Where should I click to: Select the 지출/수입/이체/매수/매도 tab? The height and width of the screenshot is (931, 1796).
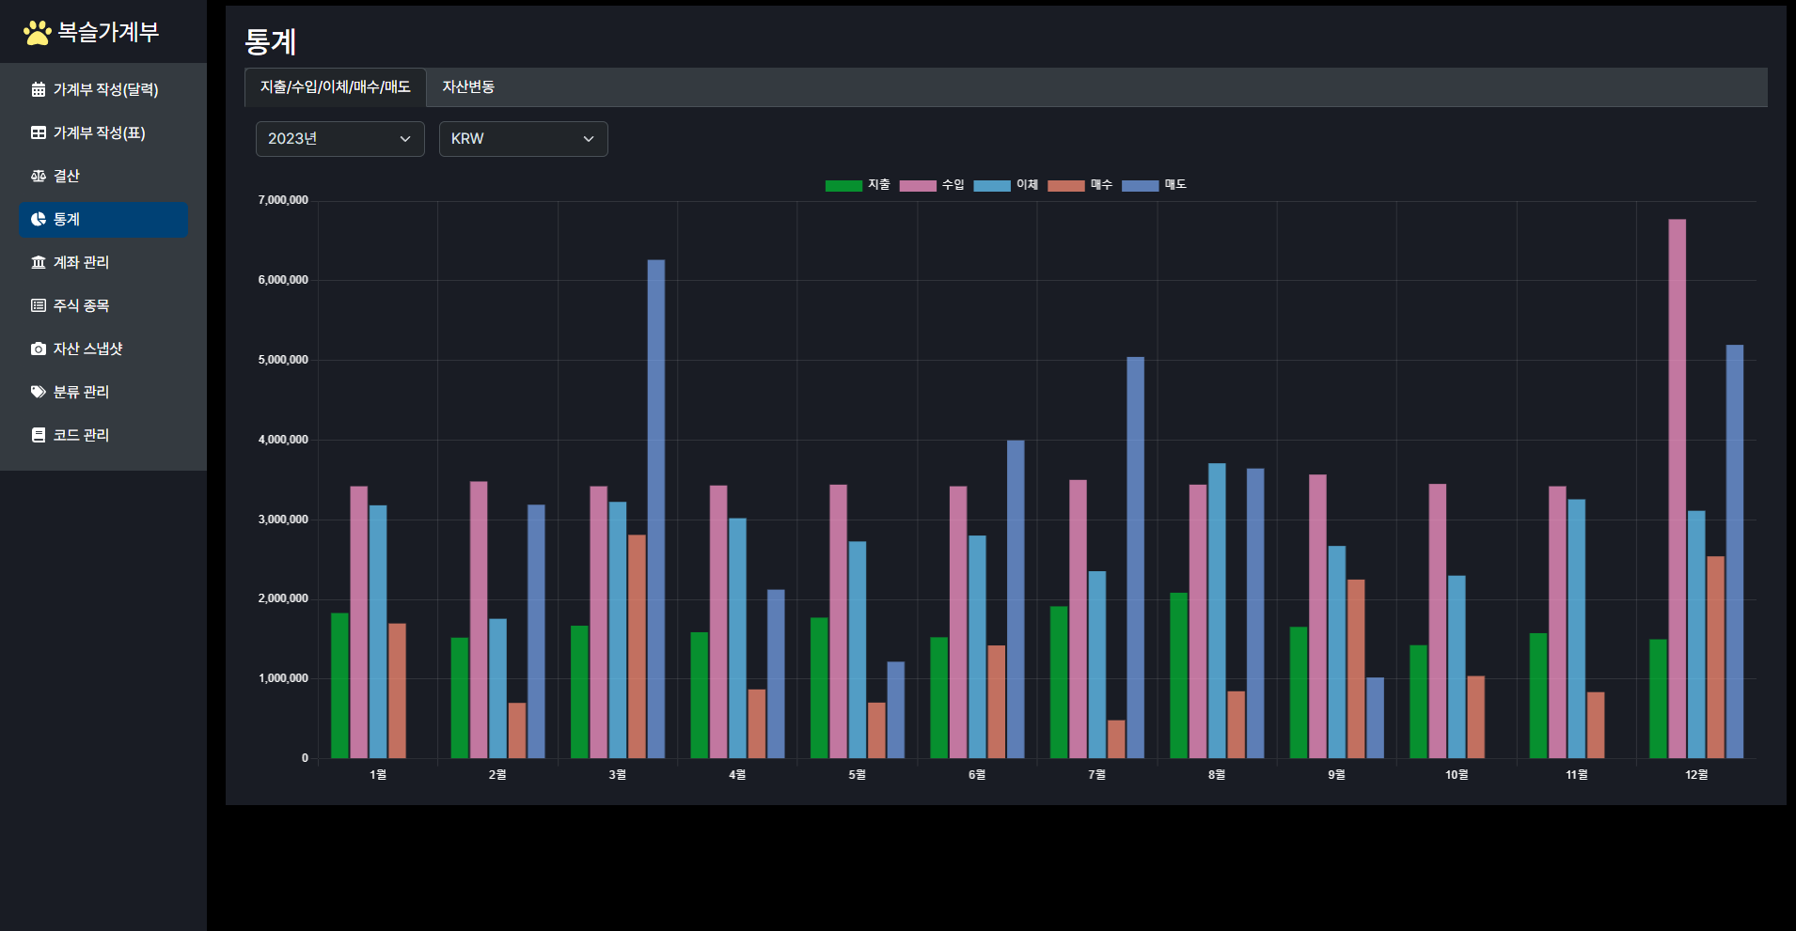[x=336, y=86]
